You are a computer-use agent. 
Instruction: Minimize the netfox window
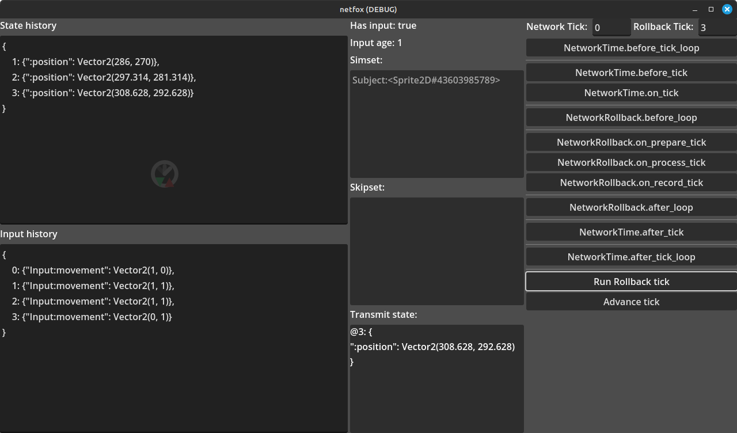(694, 9)
